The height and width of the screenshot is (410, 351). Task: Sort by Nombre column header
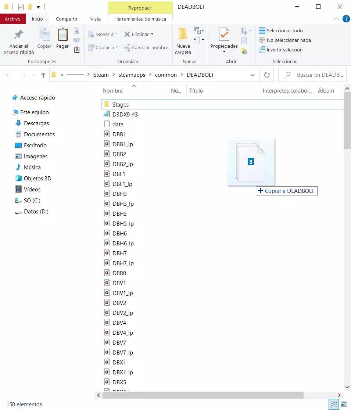[135, 91]
